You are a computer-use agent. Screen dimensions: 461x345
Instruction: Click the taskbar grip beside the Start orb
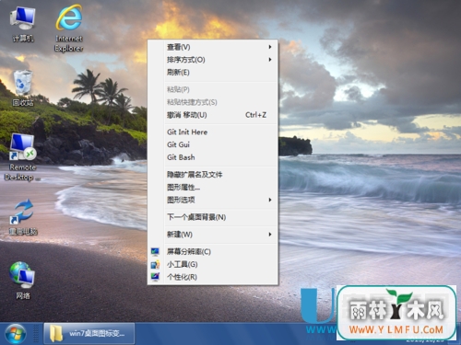point(36,334)
